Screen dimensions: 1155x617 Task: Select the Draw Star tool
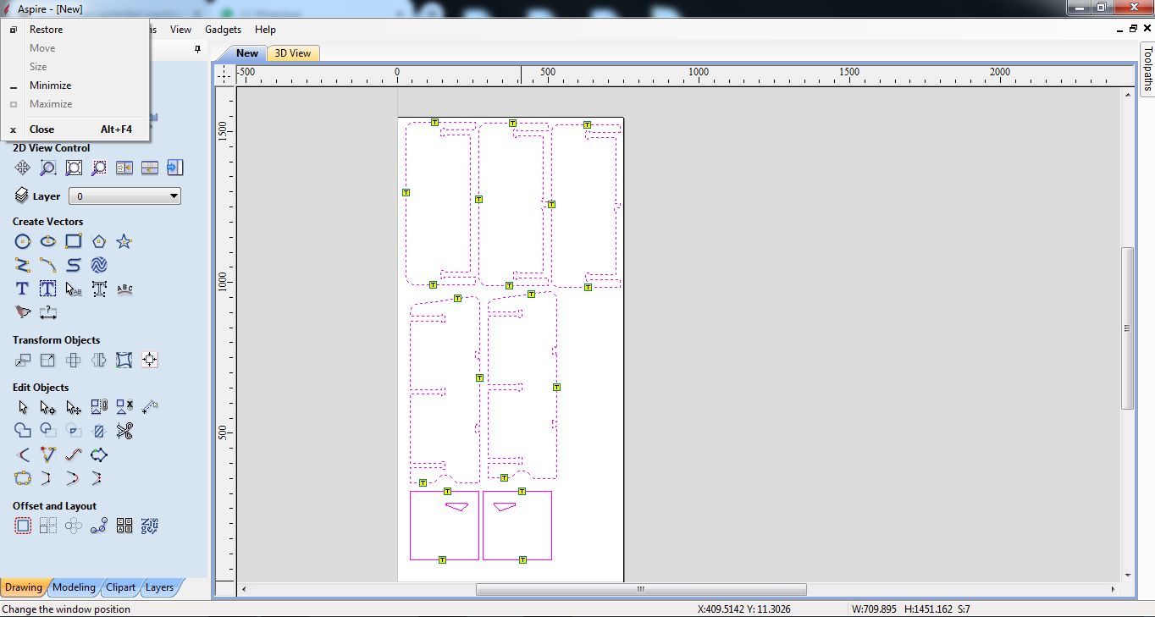point(124,241)
